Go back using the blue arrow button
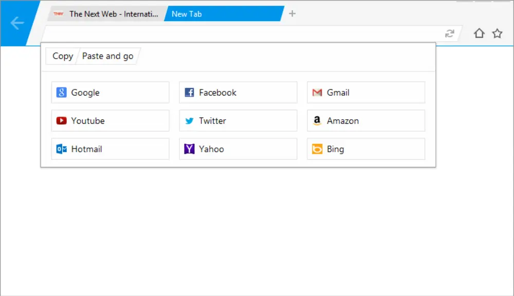 click(17, 23)
